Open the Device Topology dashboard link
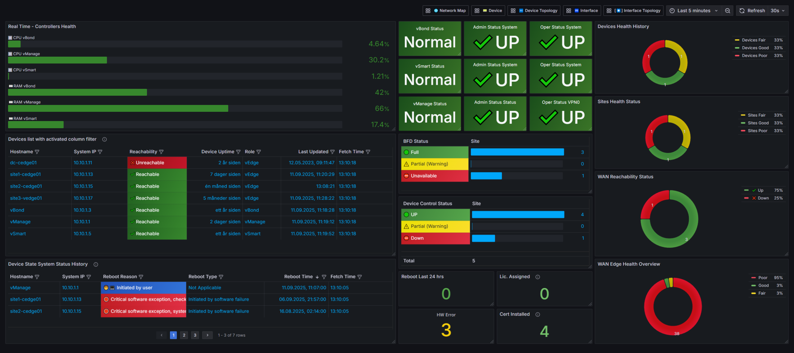Screen dimensions: 794x353 [x=534, y=11]
